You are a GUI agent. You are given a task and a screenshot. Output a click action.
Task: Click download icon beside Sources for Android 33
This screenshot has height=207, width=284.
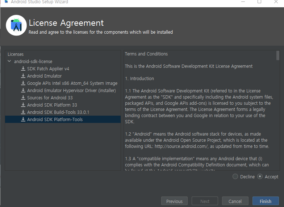tap(23, 98)
